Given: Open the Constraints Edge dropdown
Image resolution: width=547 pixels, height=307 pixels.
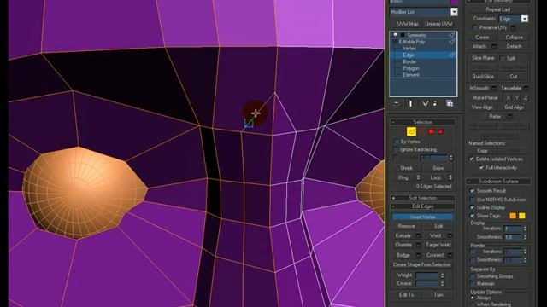Looking at the screenshot, I should (x=524, y=19).
